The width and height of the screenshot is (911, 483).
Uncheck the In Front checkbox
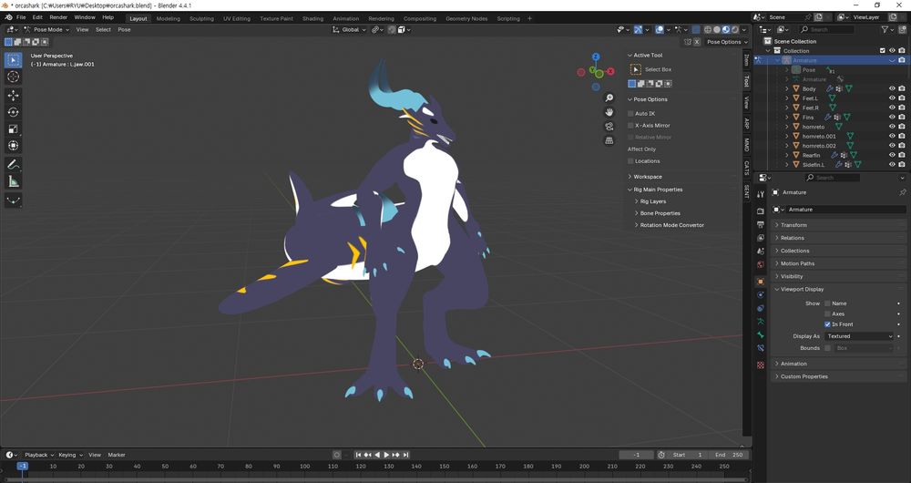click(x=827, y=324)
